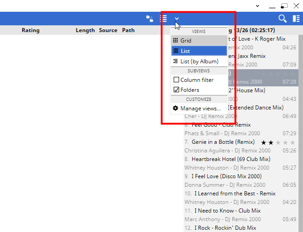Open the title bar chevron dropdown
Viewport: 303px width, 232px height.
pos(257,6)
